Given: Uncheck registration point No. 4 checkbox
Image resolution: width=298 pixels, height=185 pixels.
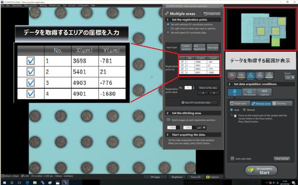Looking at the screenshot, I should pyautogui.click(x=183, y=72).
